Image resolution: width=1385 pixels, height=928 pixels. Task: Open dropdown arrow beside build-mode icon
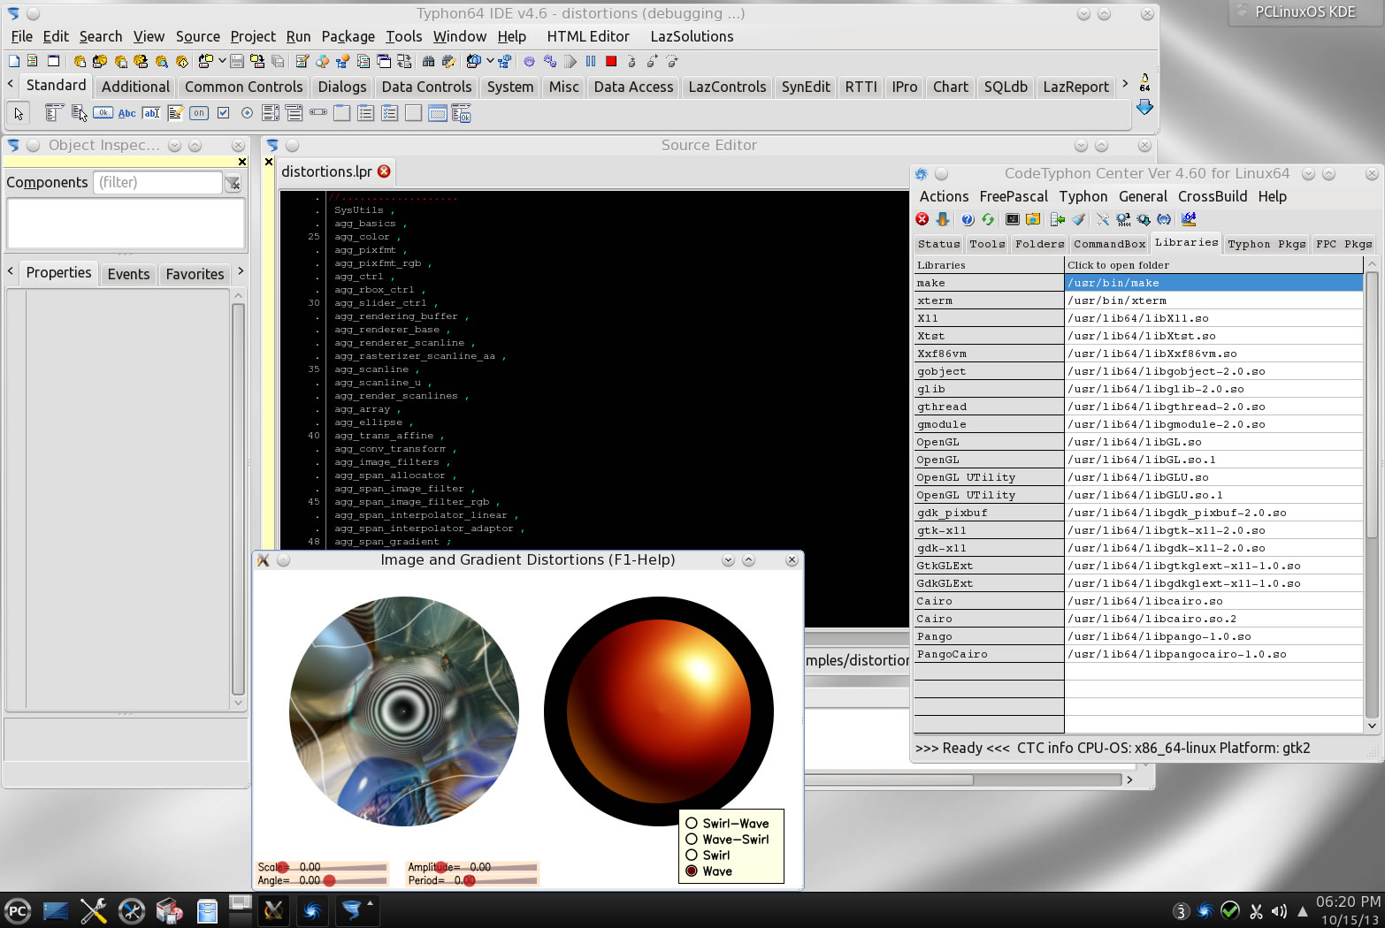coord(490,61)
